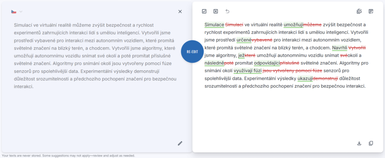Reject all suggestions with the X-box icon
This screenshot has height=158, width=385.
[215, 12]
